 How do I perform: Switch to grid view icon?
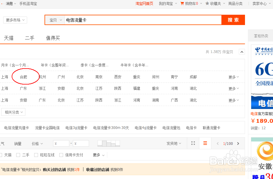coord(193,143)
